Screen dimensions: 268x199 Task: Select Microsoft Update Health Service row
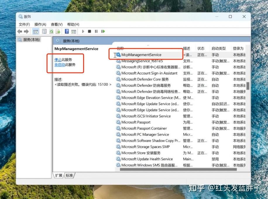pyautogui.click(x=180, y=159)
